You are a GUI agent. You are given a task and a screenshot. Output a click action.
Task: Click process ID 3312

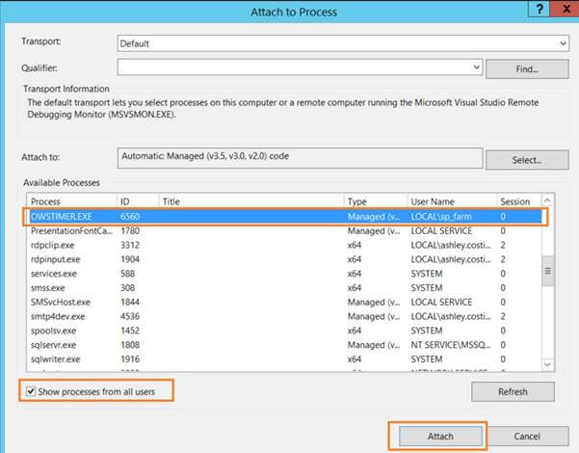(130, 245)
